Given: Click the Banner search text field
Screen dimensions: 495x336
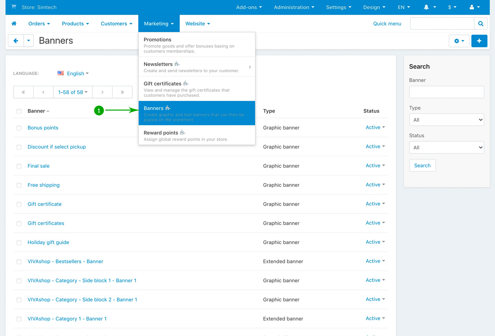Looking at the screenshot, I should [446, 92].
